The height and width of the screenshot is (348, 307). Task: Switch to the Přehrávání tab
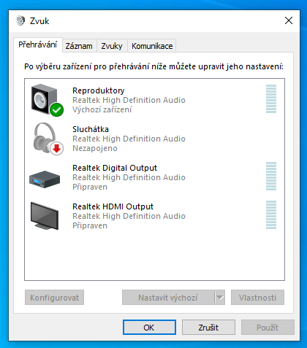coord(38,45)
